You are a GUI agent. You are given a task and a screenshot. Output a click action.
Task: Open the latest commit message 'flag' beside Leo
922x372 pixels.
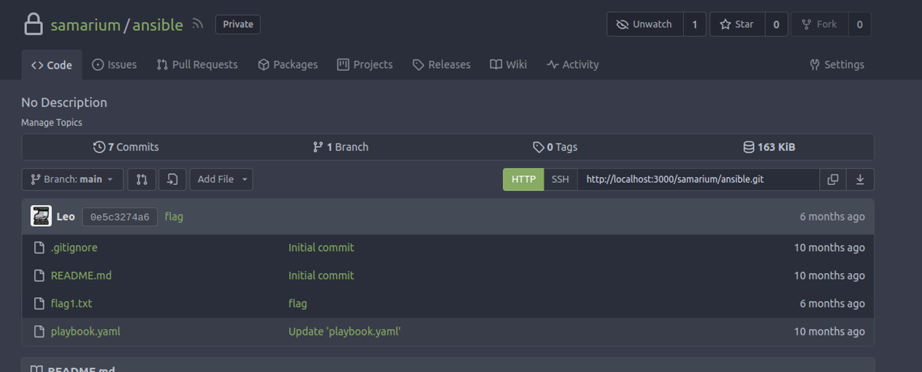pyautogui.click(x=174, y=216)
